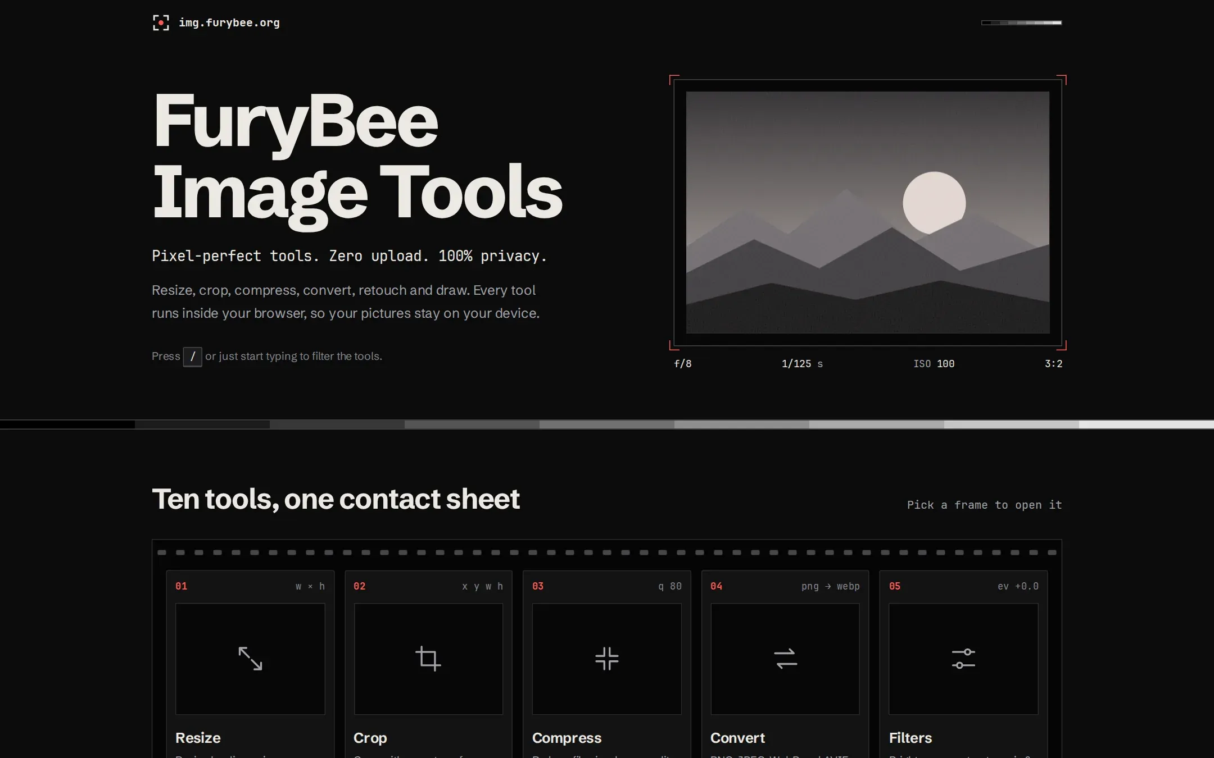Click the 'ISO 100' readout
Screen dimensions: 1214x758
pyautogui.click(x=934, y=364)
